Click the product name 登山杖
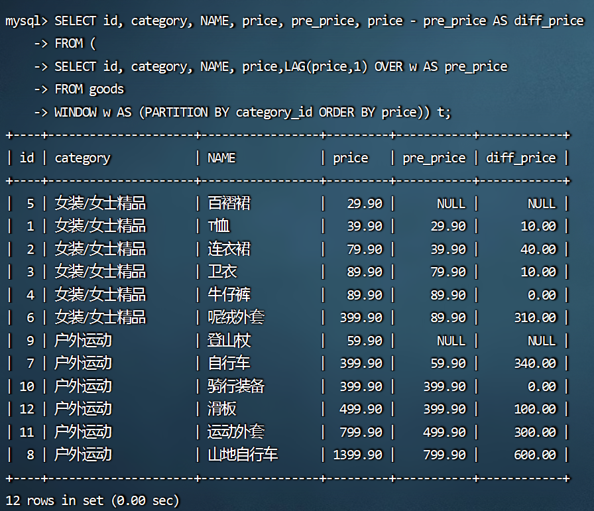594x511 pixels. (229, 341)
